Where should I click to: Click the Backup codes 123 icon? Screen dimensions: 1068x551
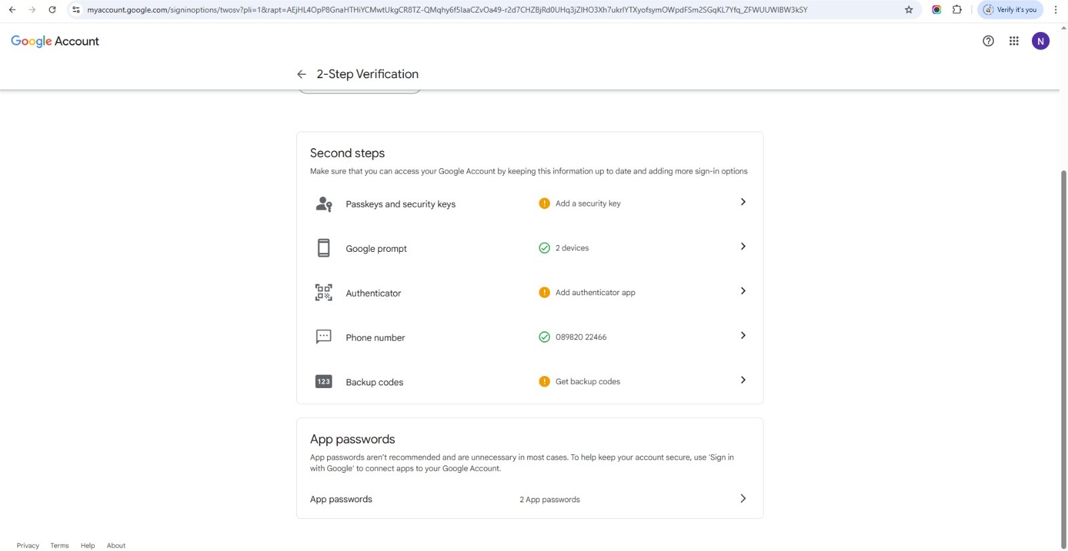324,382
